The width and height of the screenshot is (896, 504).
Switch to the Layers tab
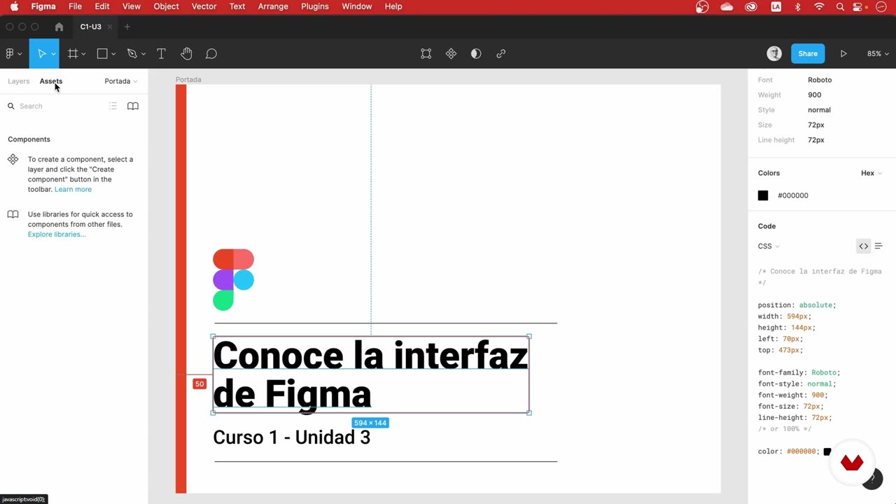pos(18,81)
